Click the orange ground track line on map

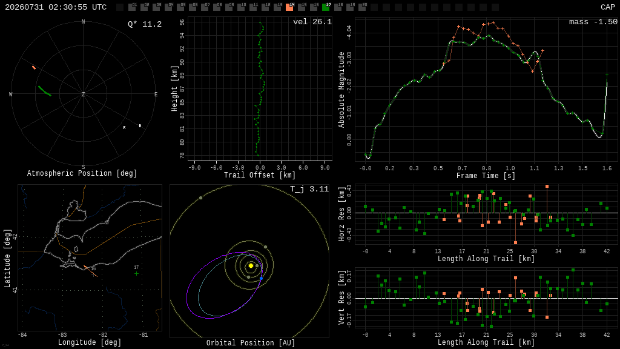[x=91, y=271]
